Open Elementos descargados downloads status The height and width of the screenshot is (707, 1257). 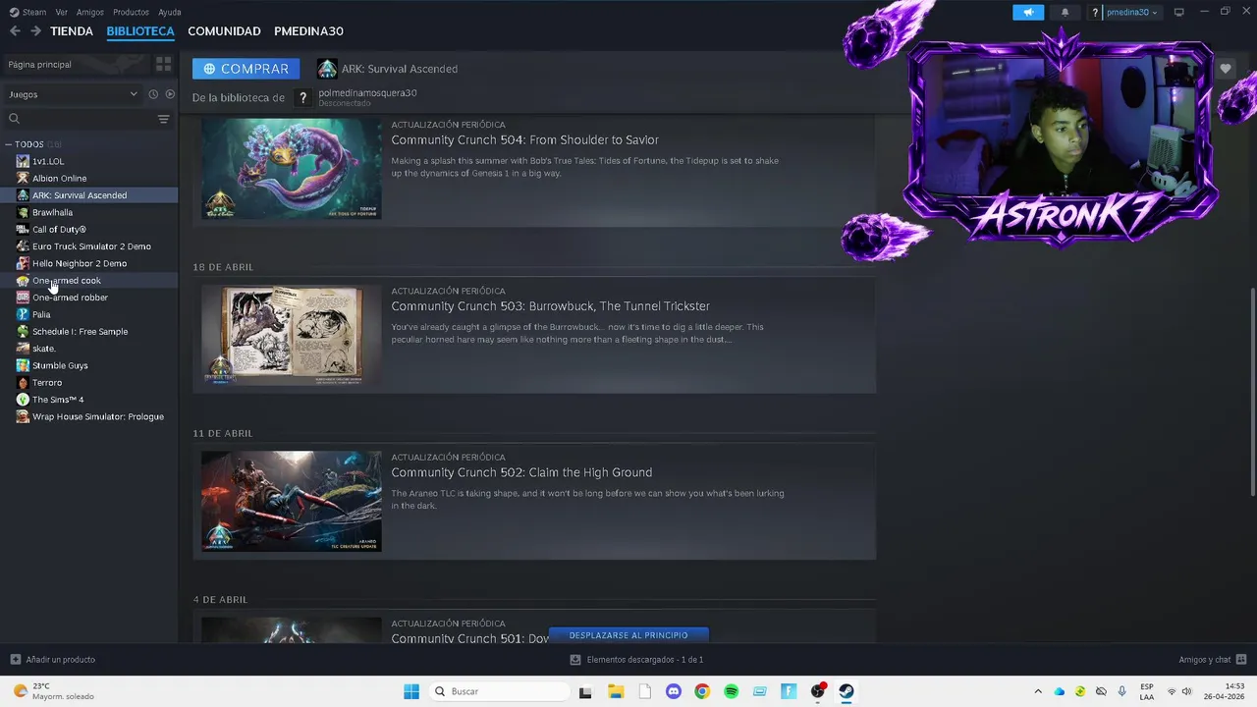636,660
